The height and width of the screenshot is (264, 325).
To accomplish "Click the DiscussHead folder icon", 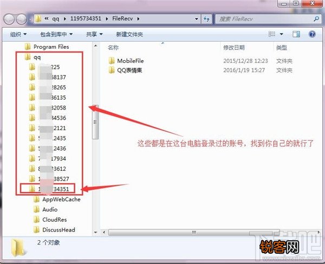I will pyautogui.click(x=36, y=230).
